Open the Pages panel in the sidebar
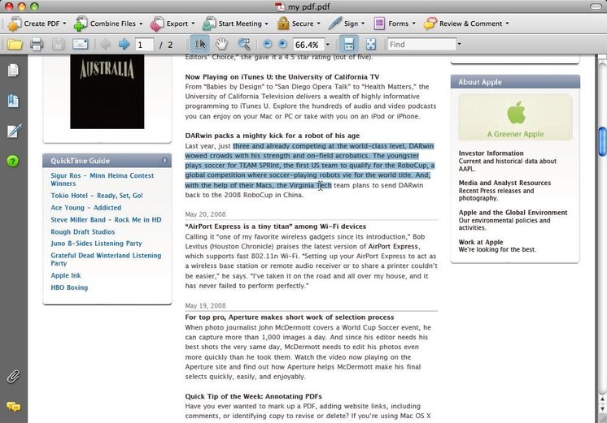 click(x=13, y=71)
